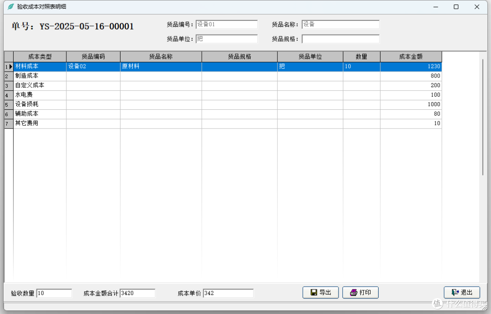Viewport: 491px width, 314px height.
Task: Click the 设备02 cell in row 1
Action: pos(93,67)
